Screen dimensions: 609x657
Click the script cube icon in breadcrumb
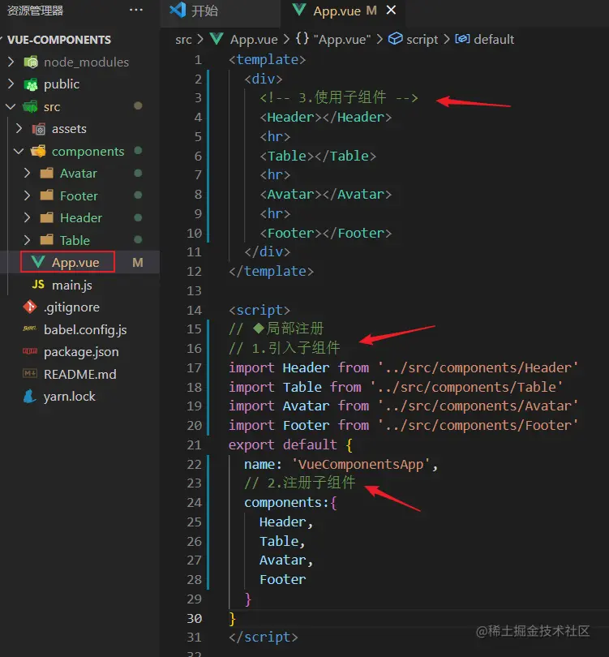point(395,39)
